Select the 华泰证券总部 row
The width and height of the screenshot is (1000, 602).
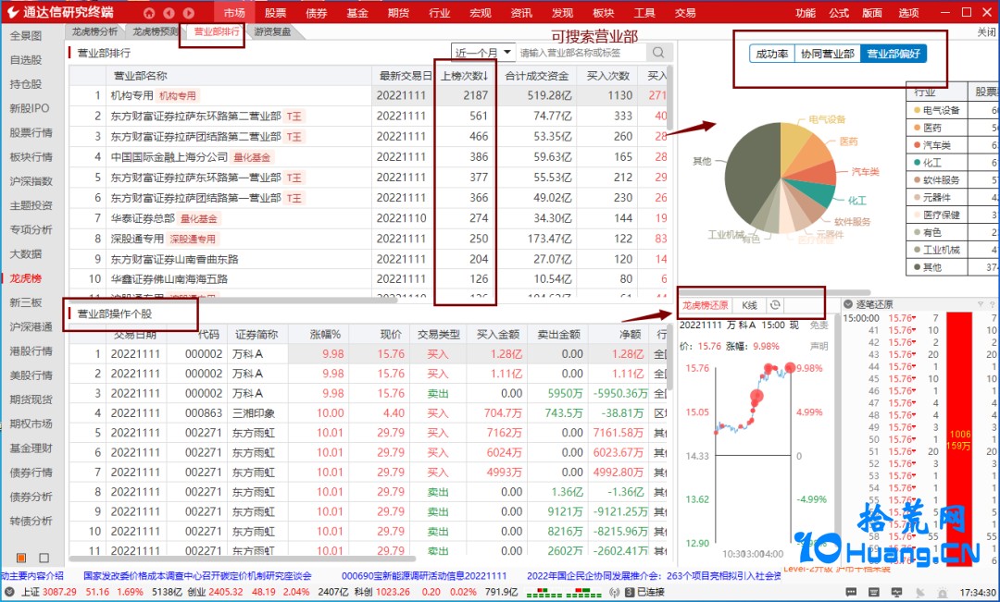click(368, 218)
